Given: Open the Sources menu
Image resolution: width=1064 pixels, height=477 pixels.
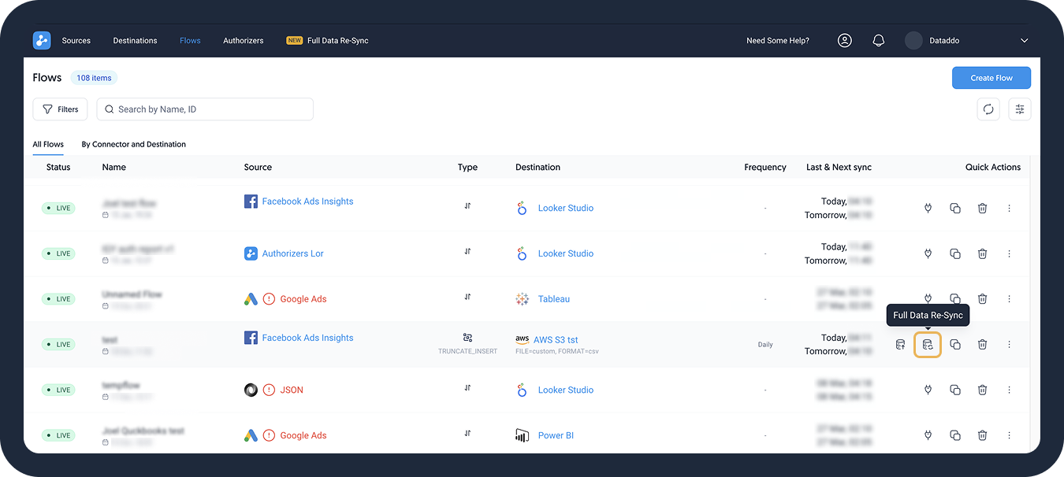Looking at the screenshot, I should coord(76,40).
